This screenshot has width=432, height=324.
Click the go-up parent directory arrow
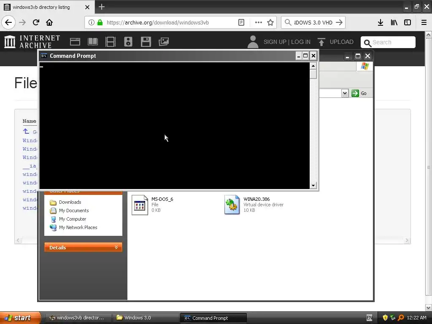coord(26,132)
